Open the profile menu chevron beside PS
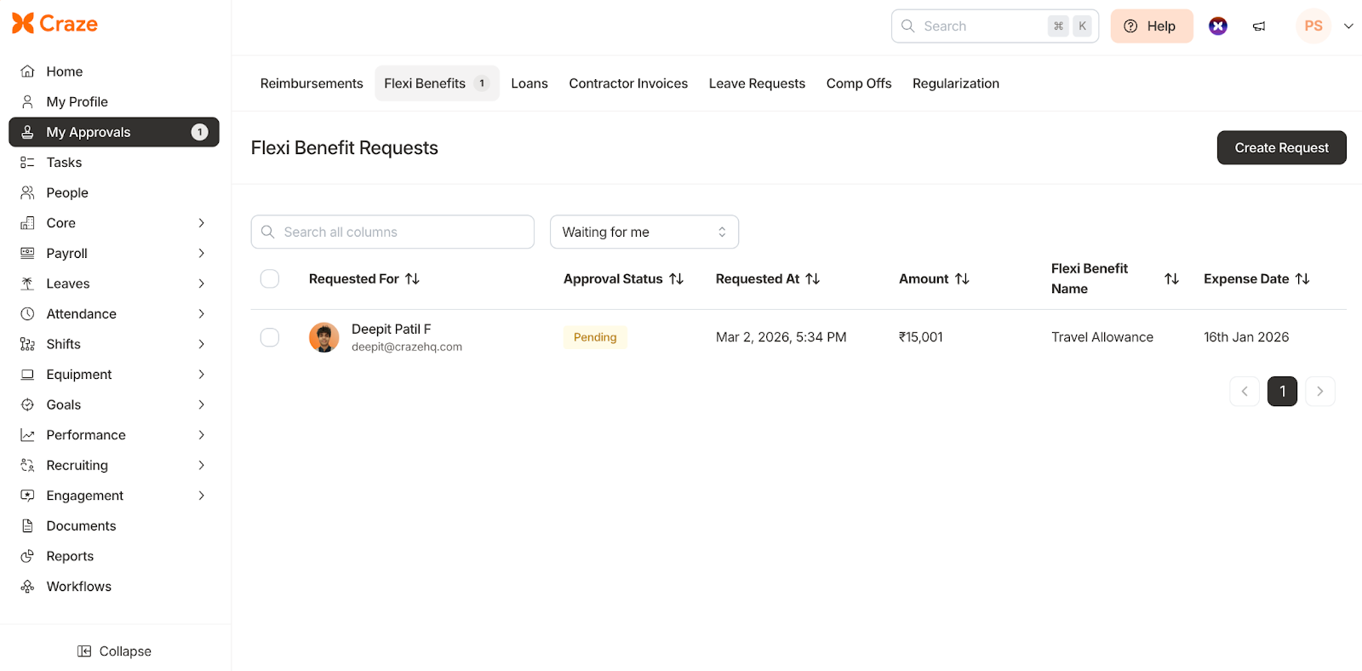1362x671 pixels. pyautogui.click(x=1348, y=26)
